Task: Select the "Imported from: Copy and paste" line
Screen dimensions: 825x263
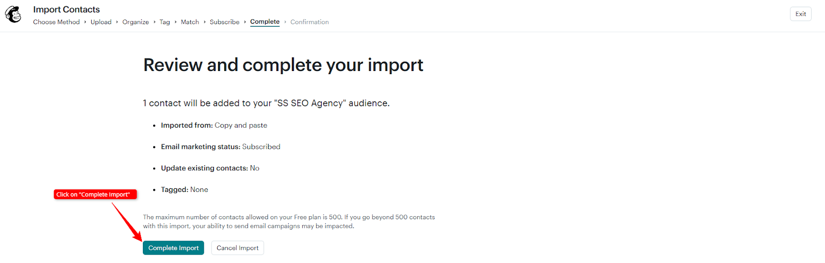Action: tap(214, 125)
